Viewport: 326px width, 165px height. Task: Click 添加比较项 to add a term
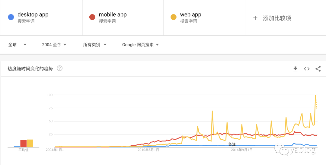pos(277,18)
